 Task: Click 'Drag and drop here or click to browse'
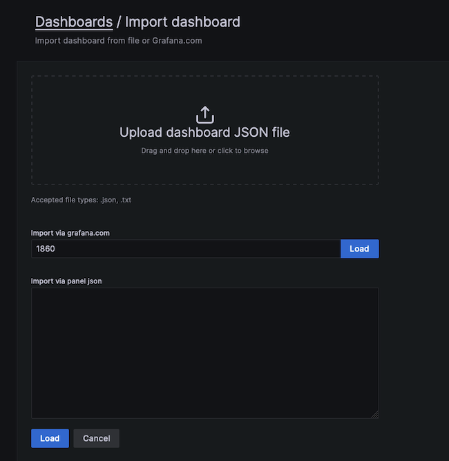click(204, 150)
